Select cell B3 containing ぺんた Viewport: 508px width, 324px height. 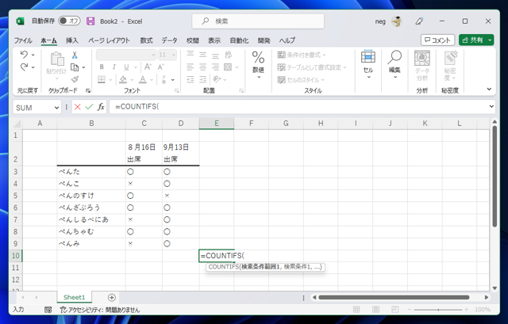tap(91, 172)
